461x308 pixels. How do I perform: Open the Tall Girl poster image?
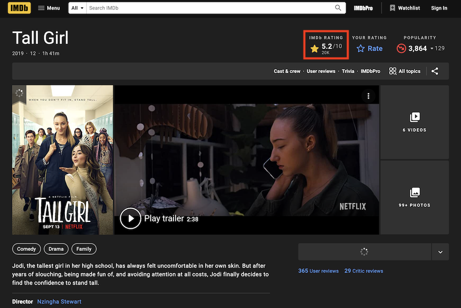63,160
